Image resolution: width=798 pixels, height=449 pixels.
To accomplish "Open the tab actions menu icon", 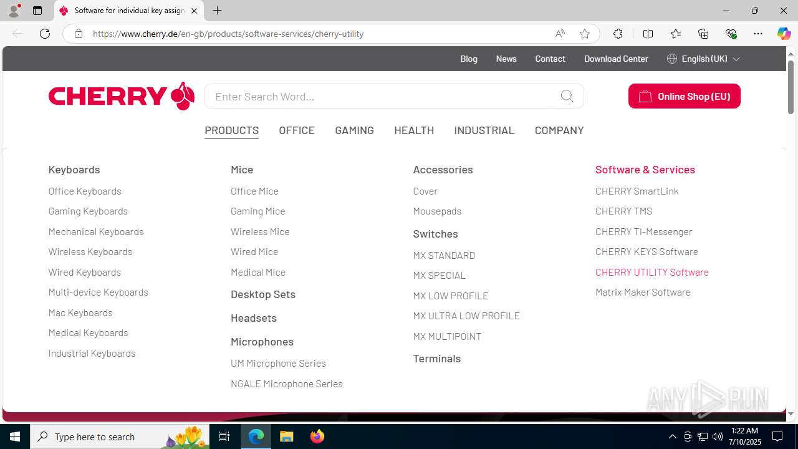I will click(x=37, y=11).
